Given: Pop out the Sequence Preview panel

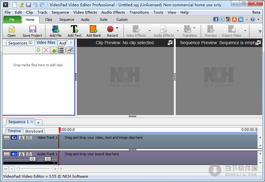Looking at the screenshot, I should click(258, 43).
